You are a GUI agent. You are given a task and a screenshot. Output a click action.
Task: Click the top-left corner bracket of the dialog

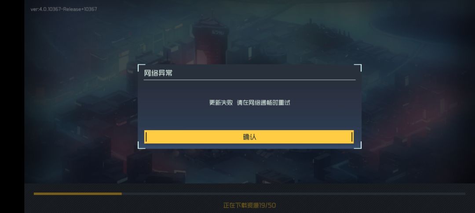click(x=141, y=67)
